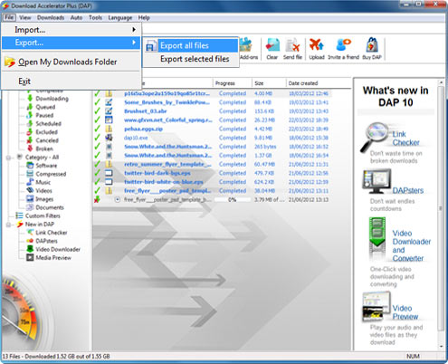Viewport: 448px width, 364px height.
Task: Click the Link Checker magnifier image
Action: [x=375, y=137]
